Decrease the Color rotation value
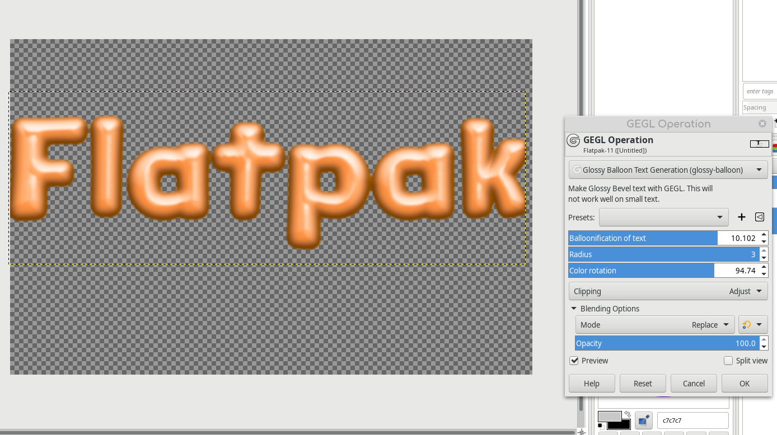 click(x=764, y=274)
